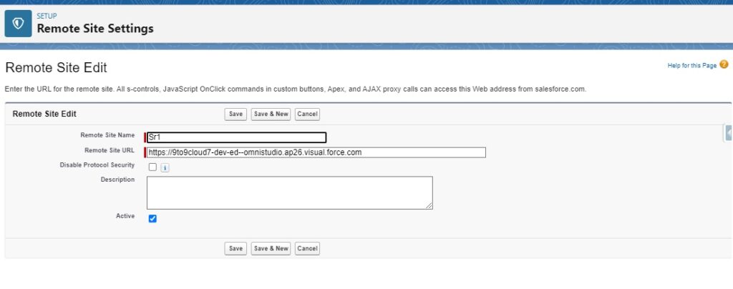This screenshot has height=289, width=733.
Task: Show info for Disable Protocol Security
Action: pyautogui.click(x=165, y=167)
